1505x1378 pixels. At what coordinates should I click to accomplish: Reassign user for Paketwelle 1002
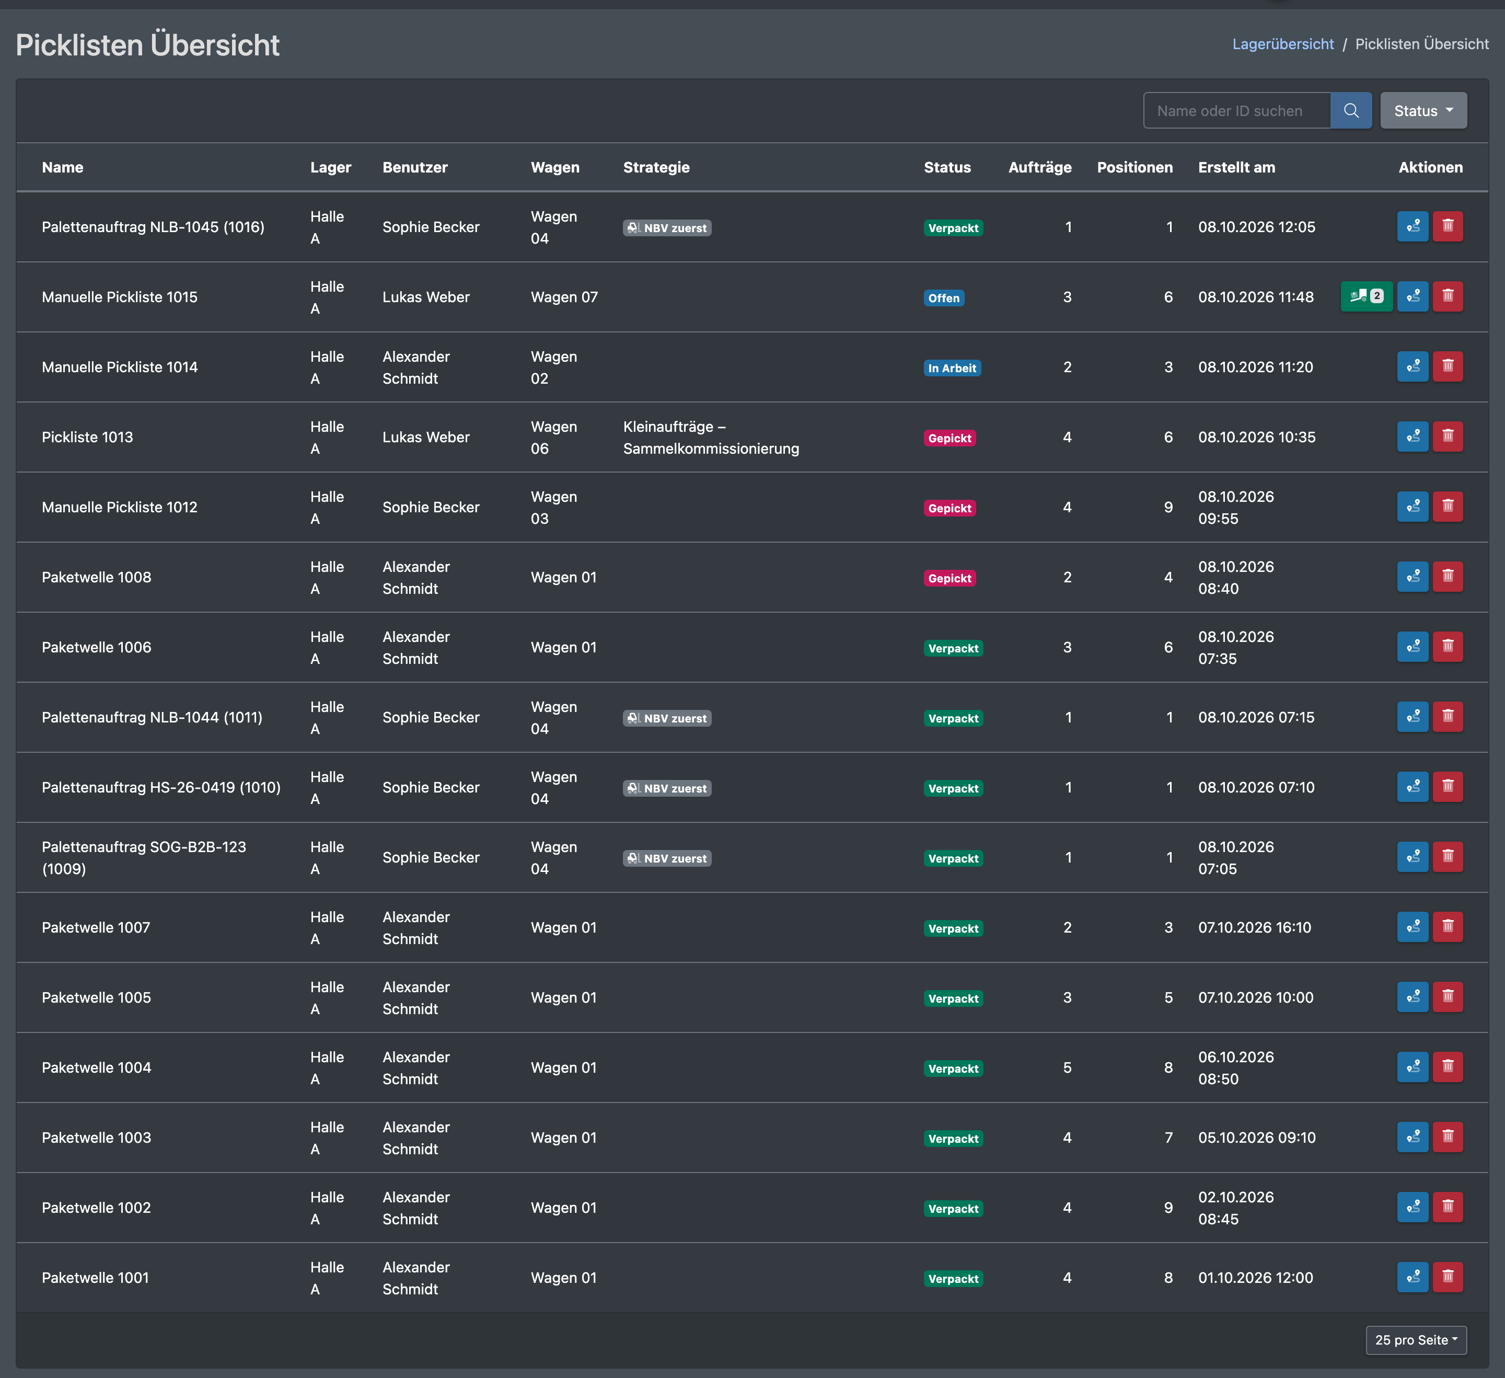(1413, 1207)
